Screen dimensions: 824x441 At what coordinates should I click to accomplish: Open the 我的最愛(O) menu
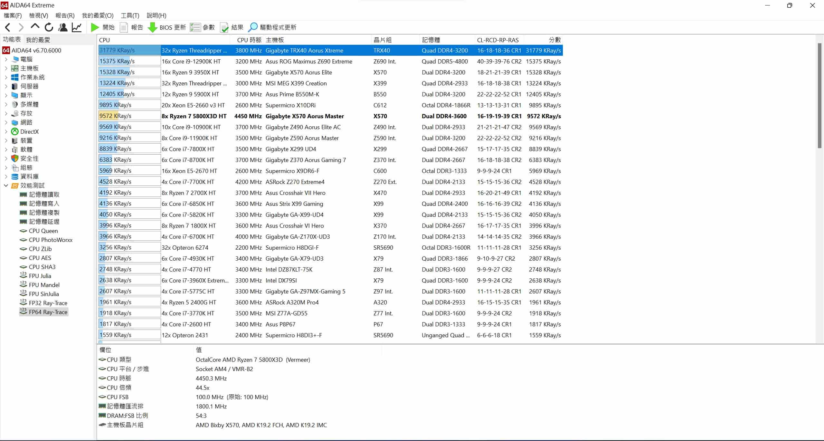point(98,15)
